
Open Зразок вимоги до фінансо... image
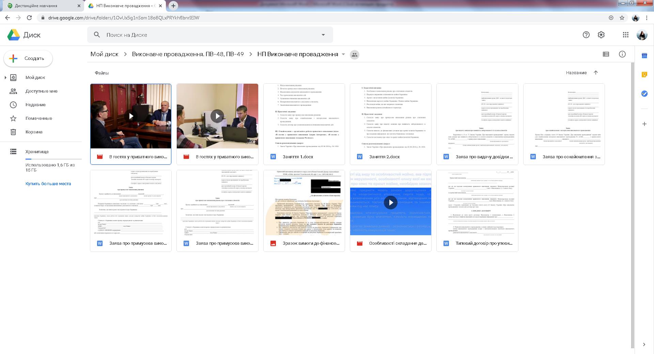pos(304,211)
